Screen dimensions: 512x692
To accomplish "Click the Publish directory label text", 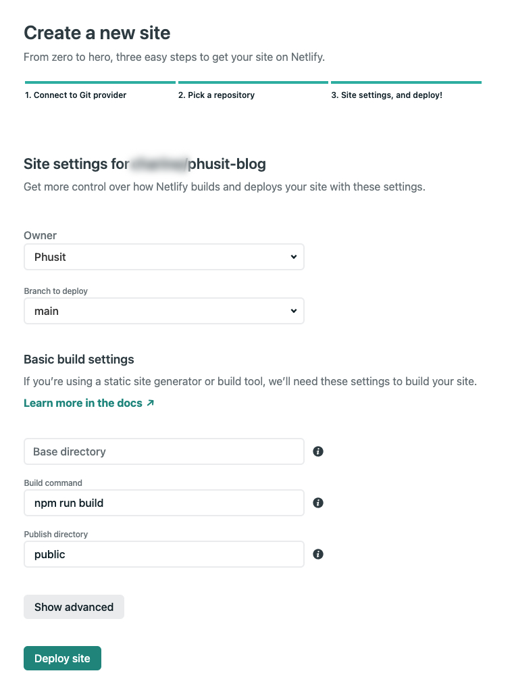I will pyautogui.click(x=56, y=535).
